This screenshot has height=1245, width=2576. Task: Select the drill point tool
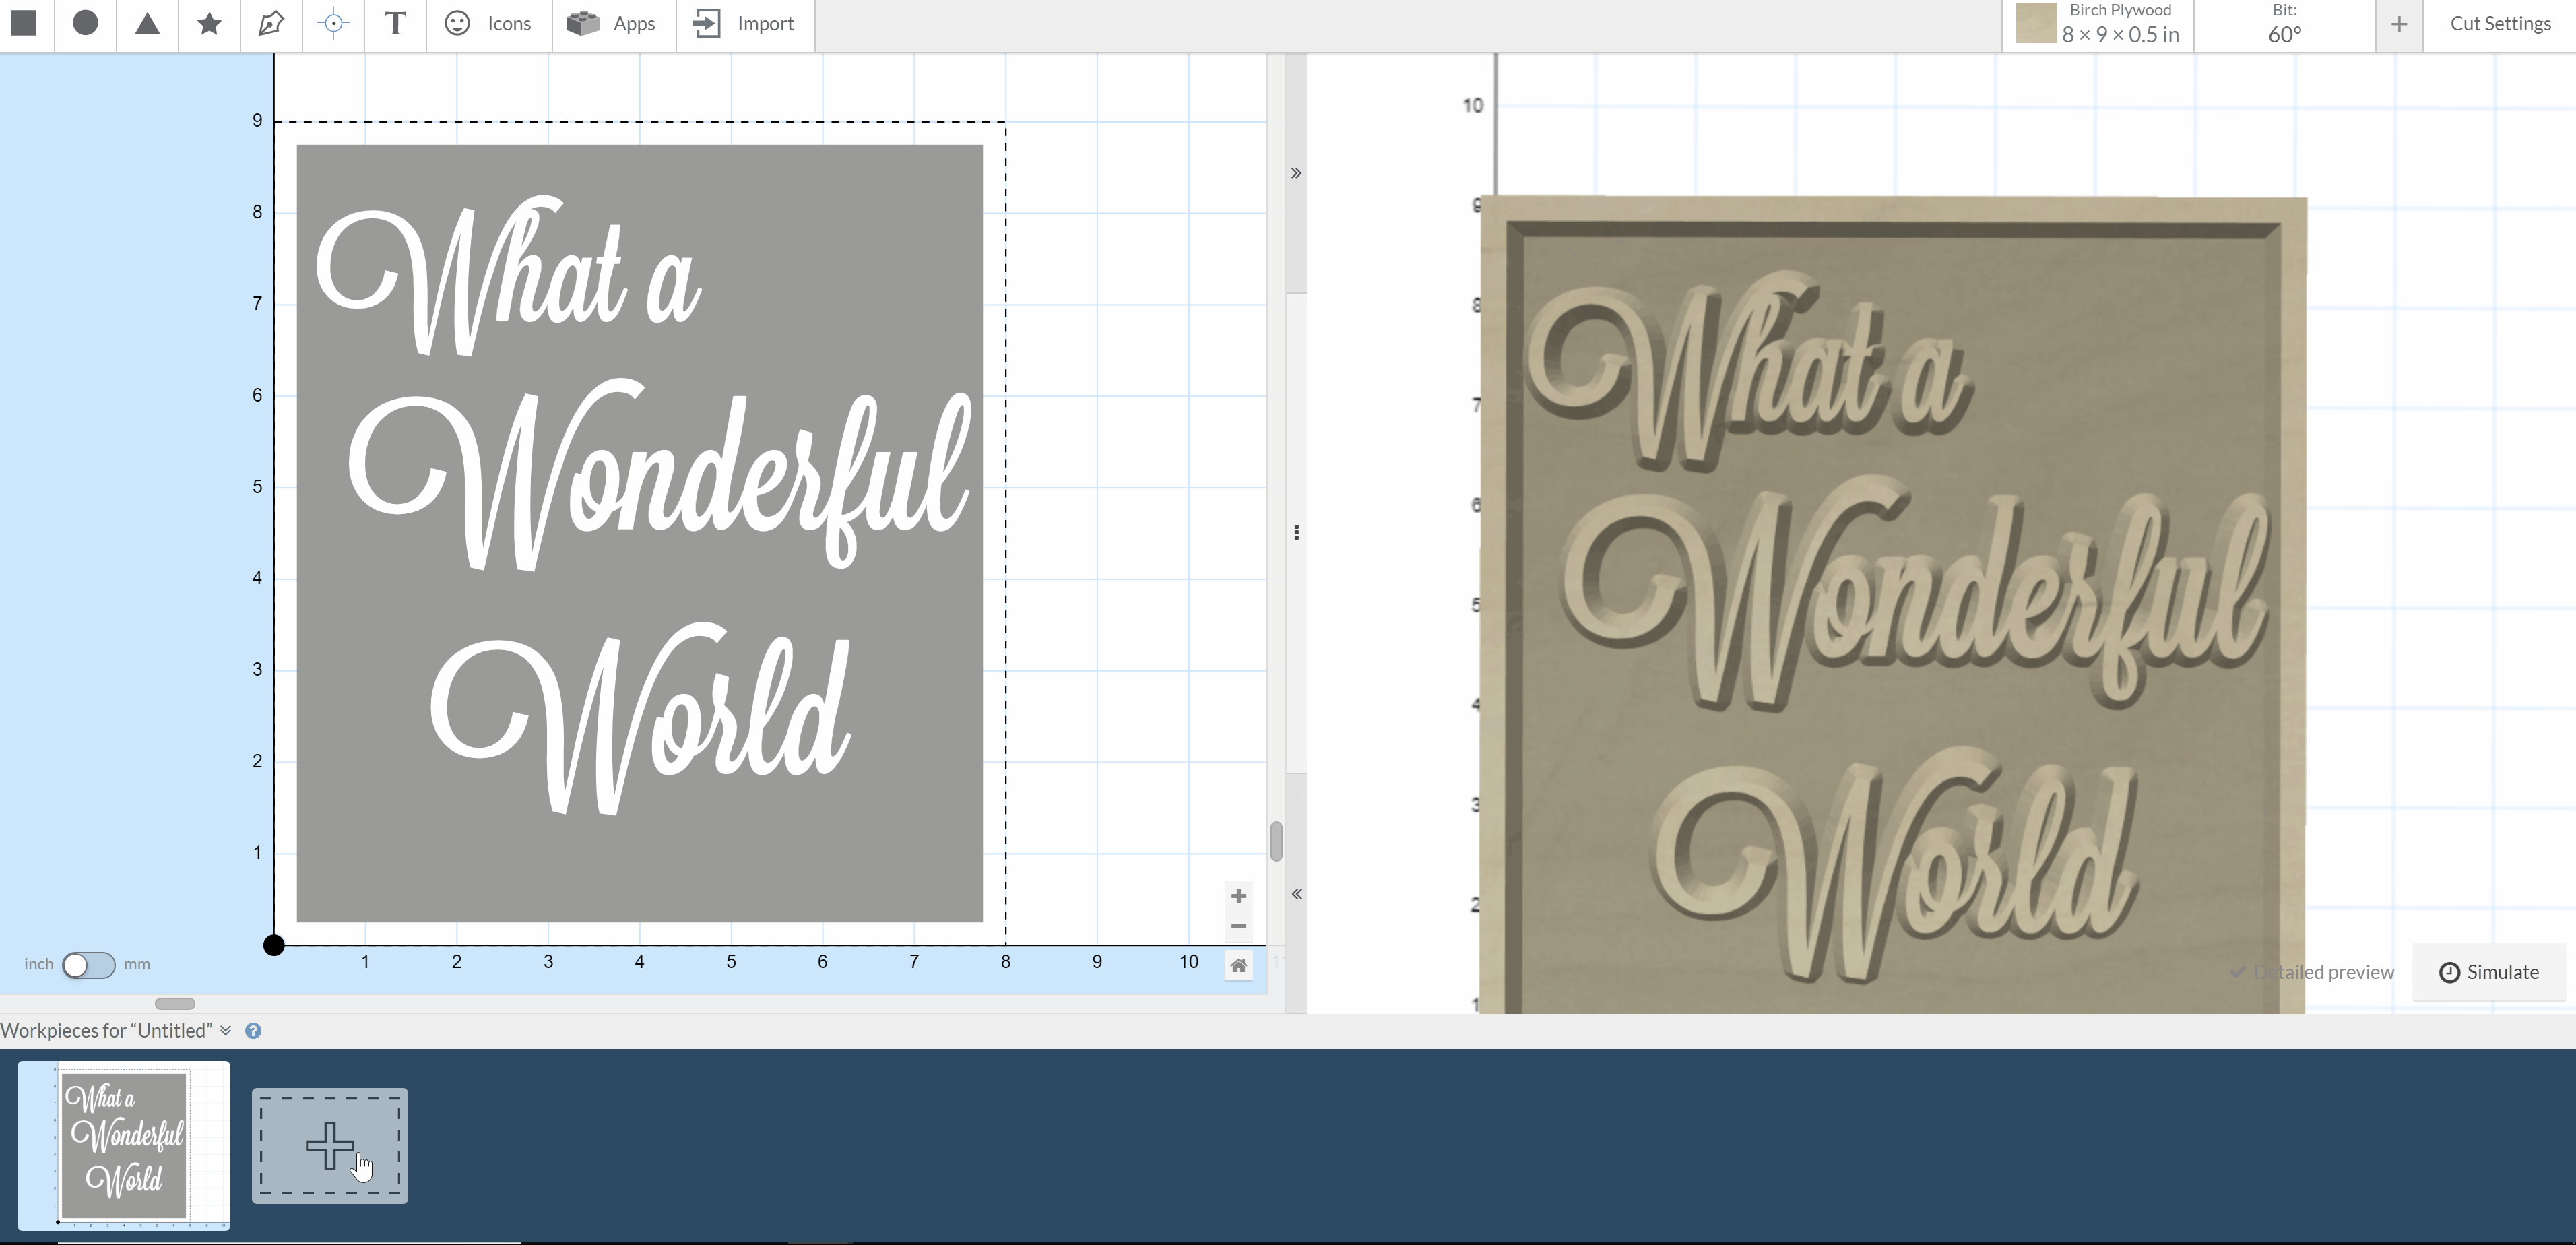pyautogui.click(x=333, y=23)
